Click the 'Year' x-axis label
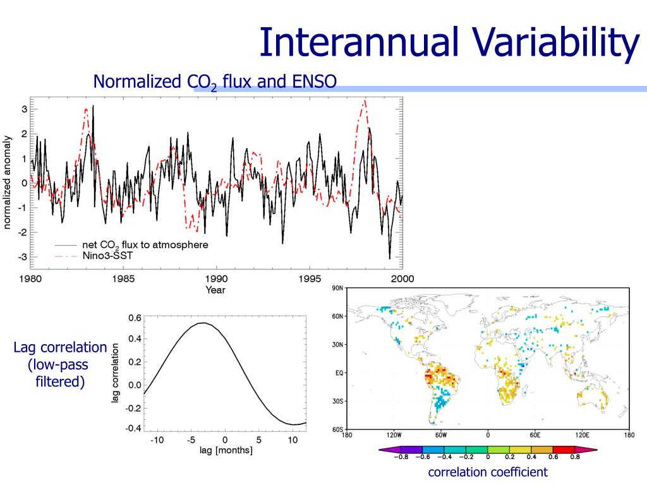 215,290
